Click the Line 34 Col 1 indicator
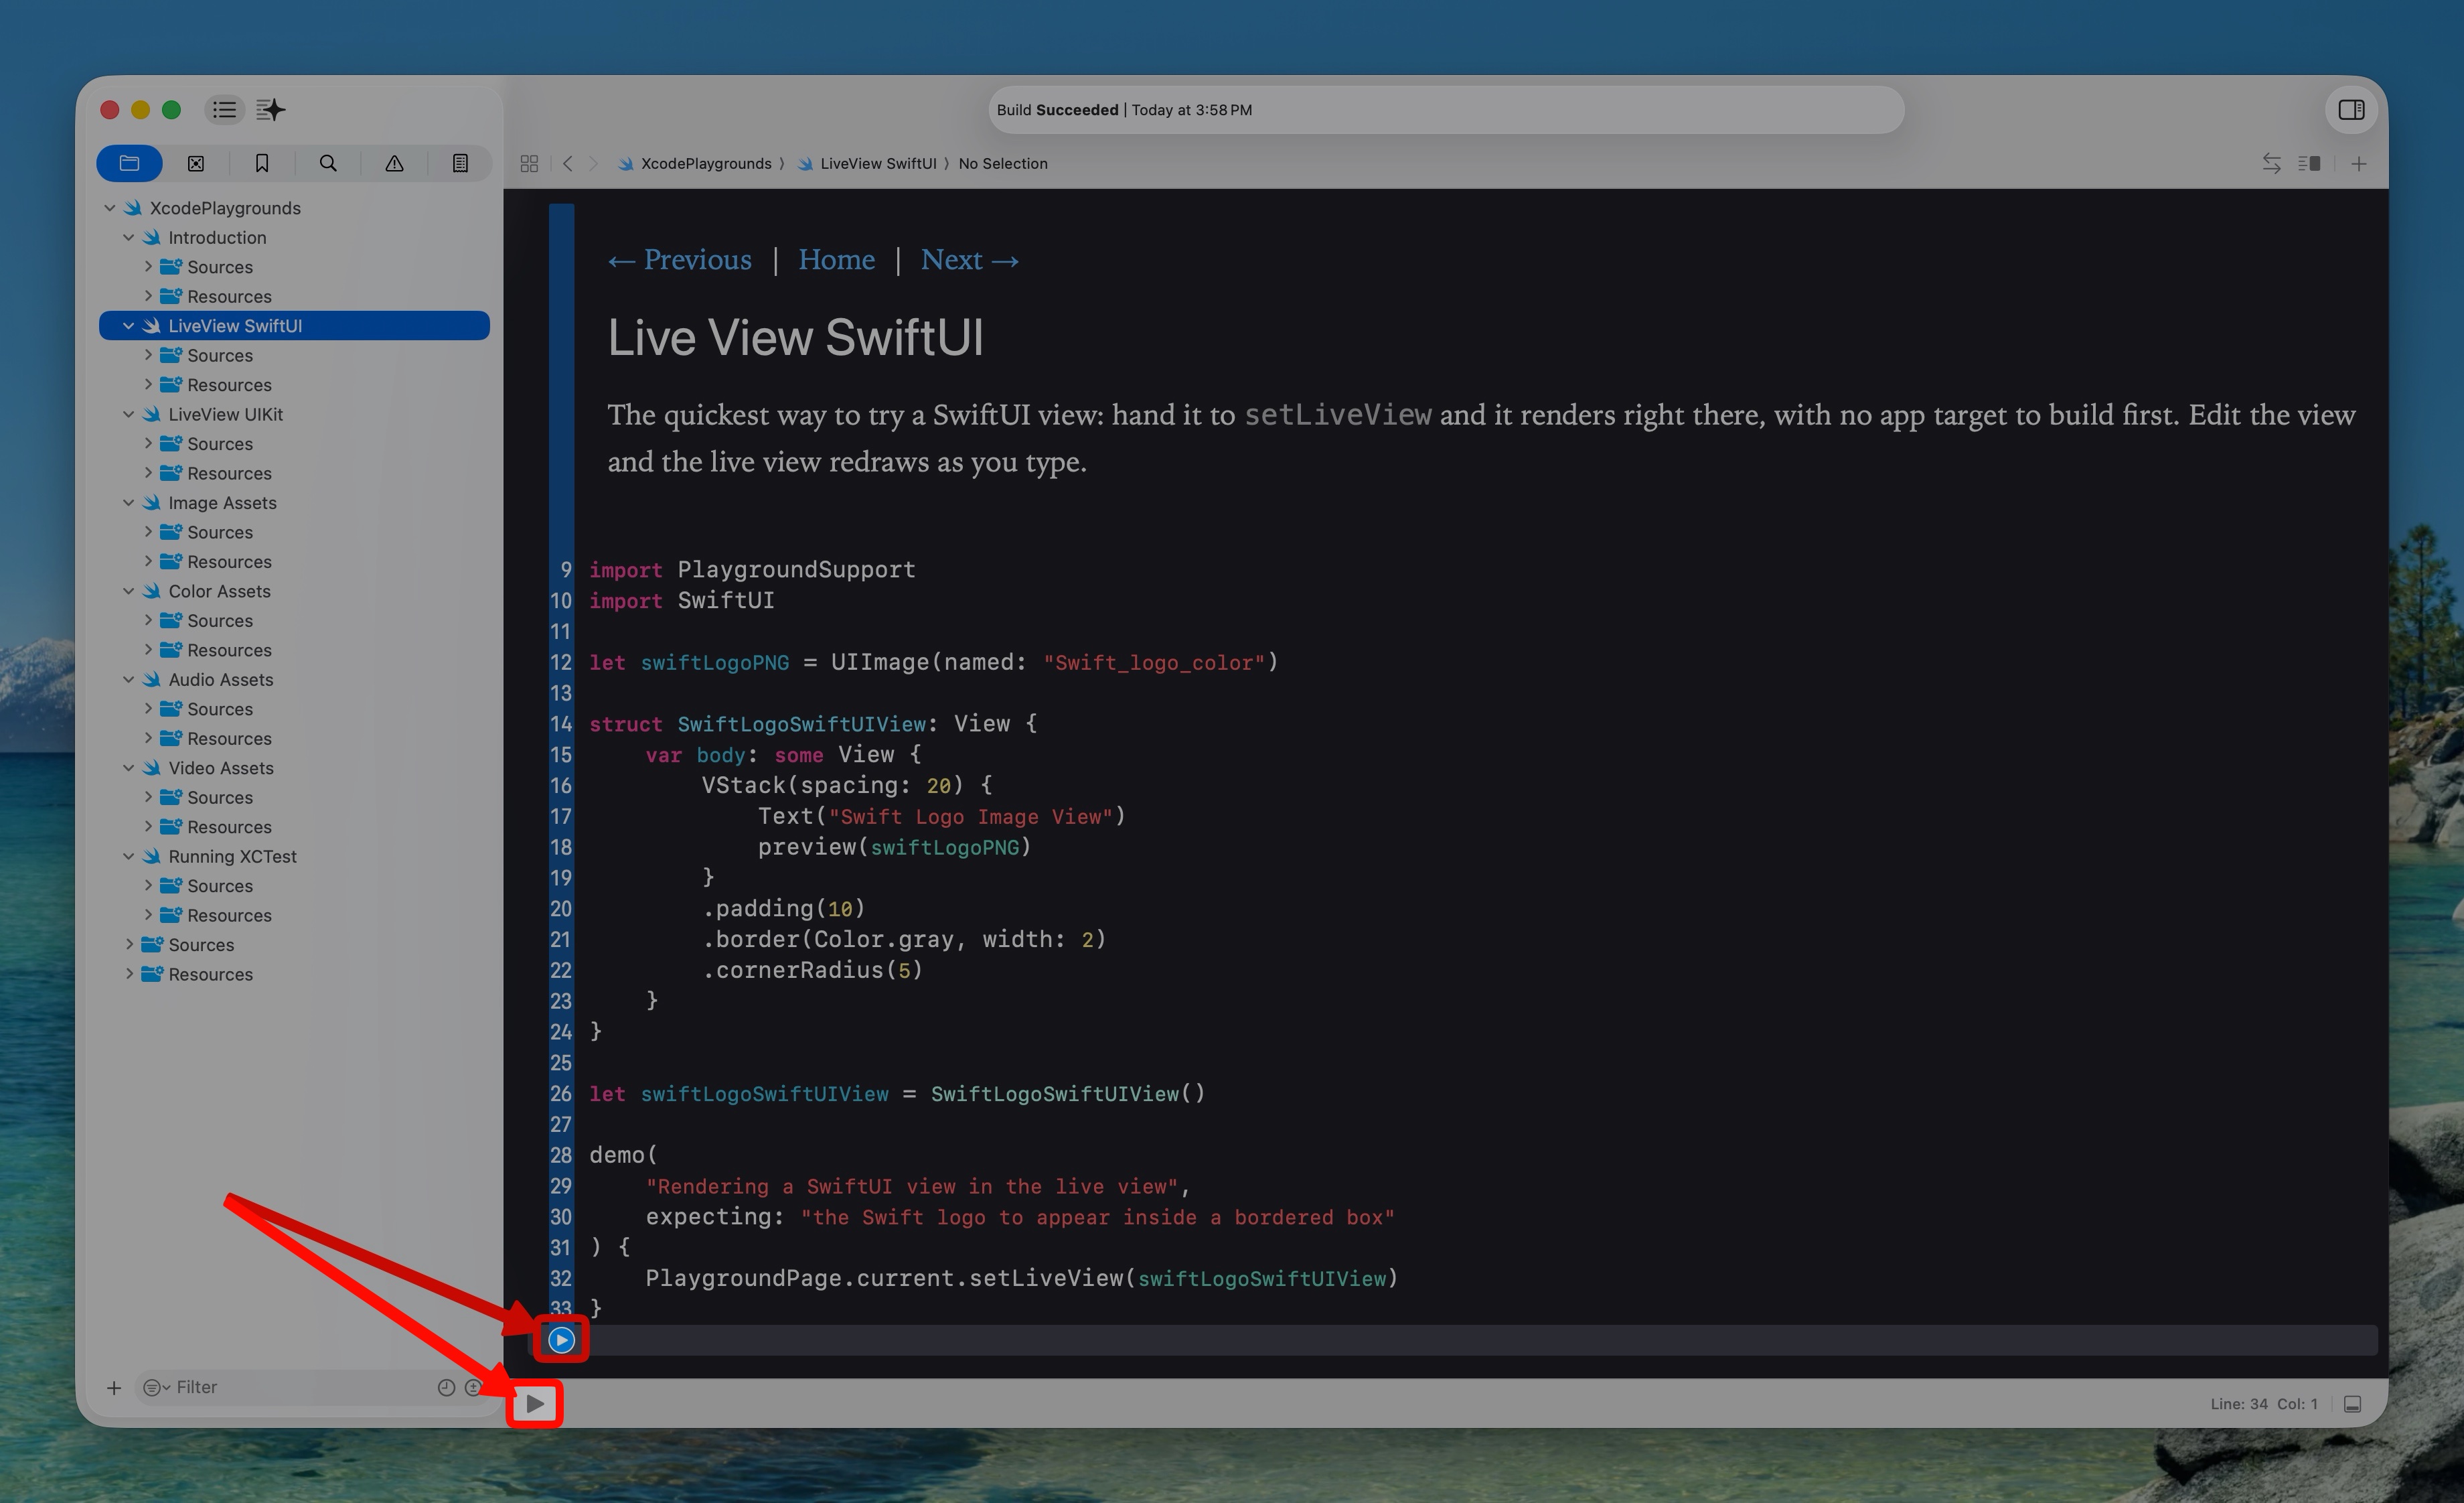 [2264, 1404]
